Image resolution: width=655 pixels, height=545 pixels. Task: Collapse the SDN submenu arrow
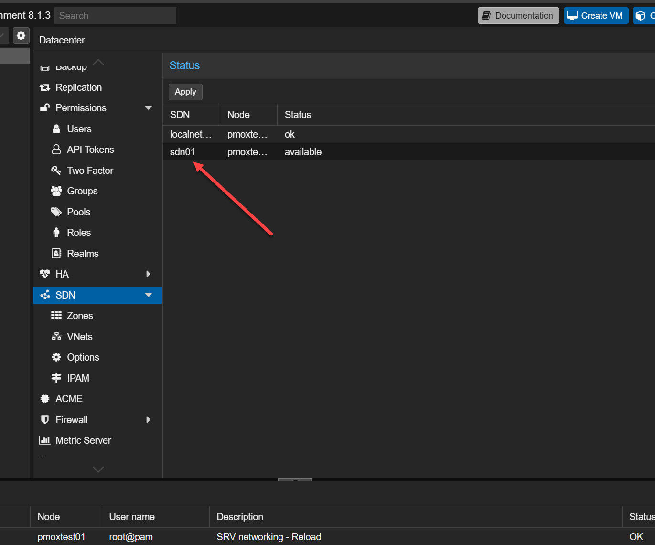149,295
